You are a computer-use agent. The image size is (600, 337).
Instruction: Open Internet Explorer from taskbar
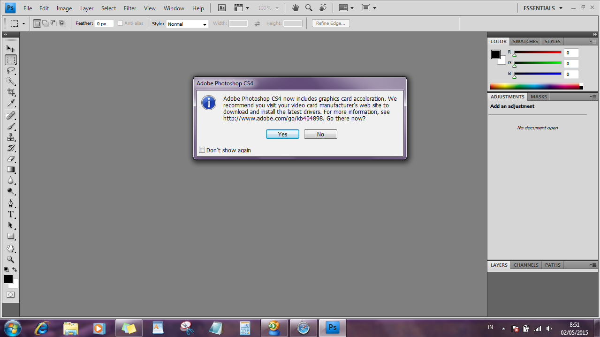pos(43,328)
